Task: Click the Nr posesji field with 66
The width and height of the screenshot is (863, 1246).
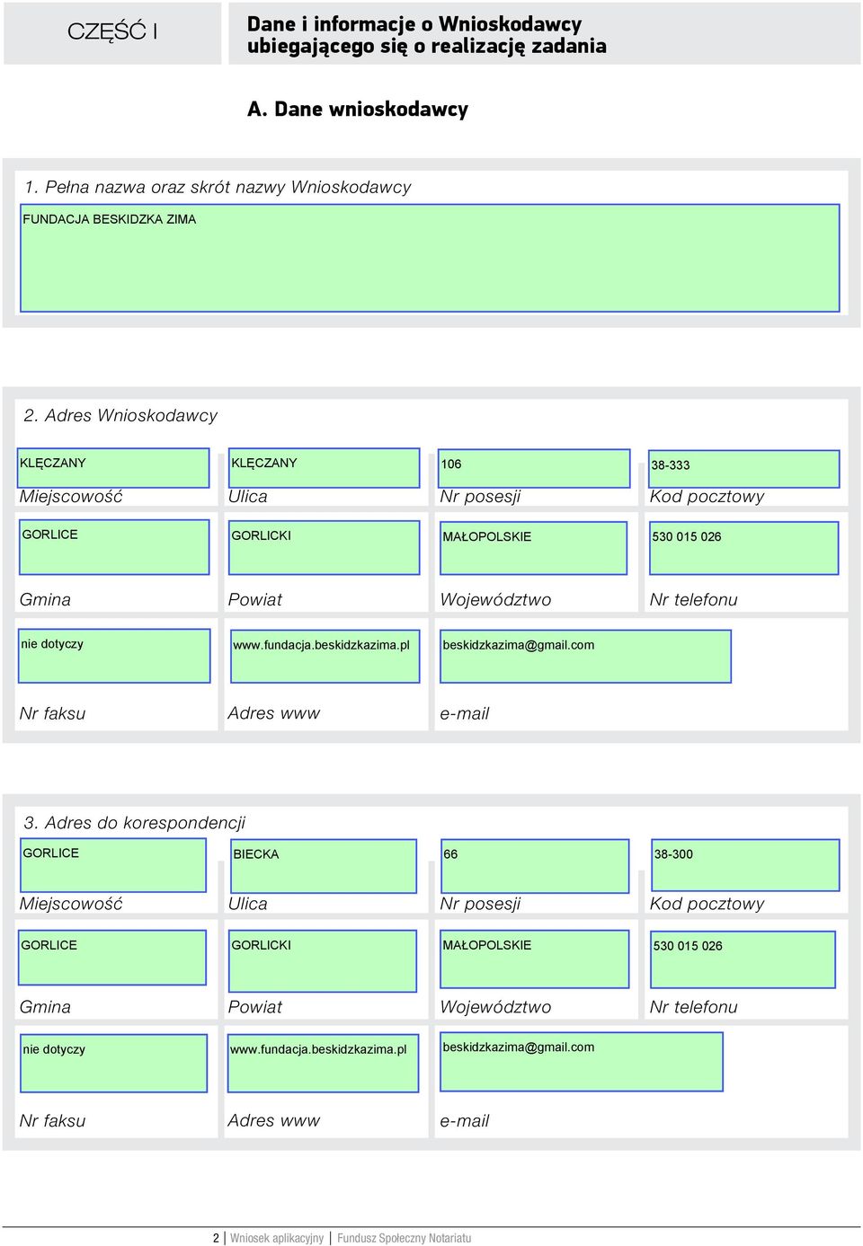Action: 535,866
